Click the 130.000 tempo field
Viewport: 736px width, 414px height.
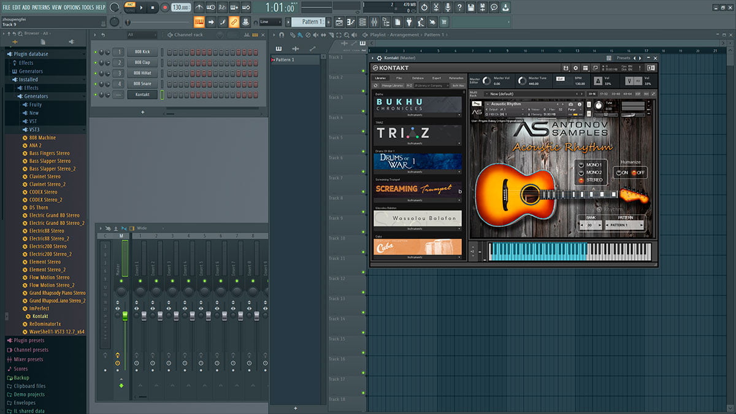[x=181, y=7]
